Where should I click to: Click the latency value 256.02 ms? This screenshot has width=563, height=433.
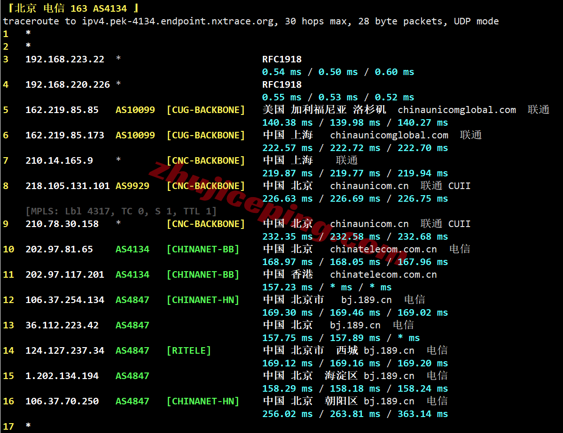(288, 414)
